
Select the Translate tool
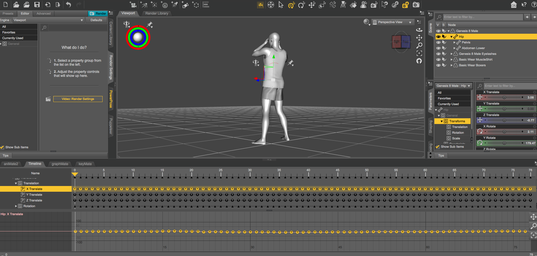(312, 5)
